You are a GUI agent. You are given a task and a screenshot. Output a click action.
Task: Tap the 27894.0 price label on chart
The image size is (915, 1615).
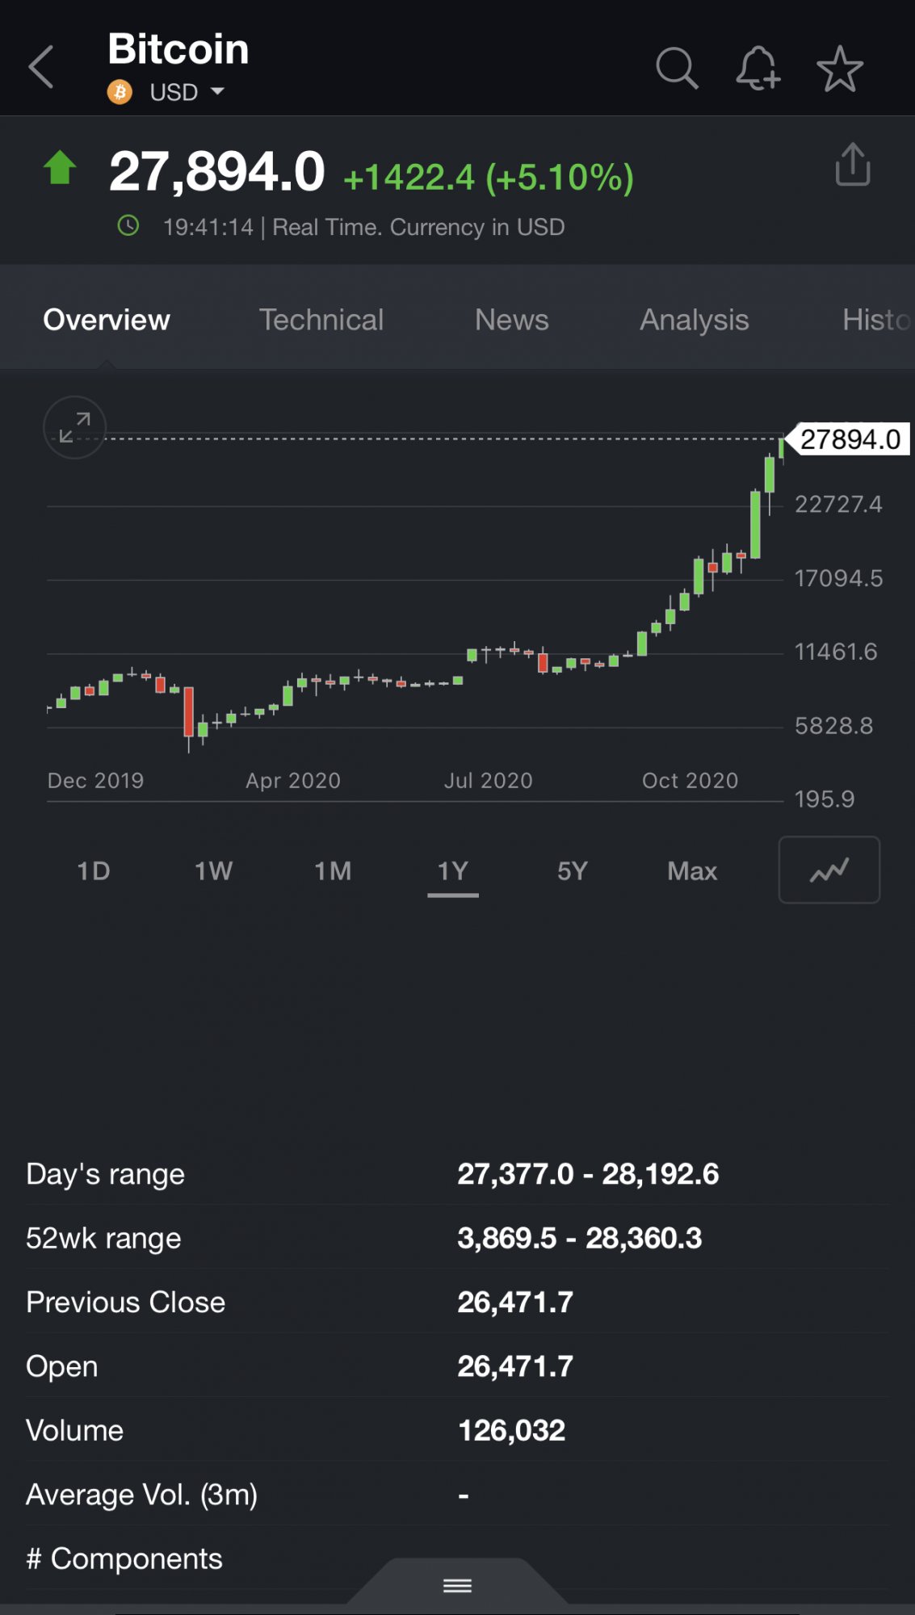tap(850, 439)
